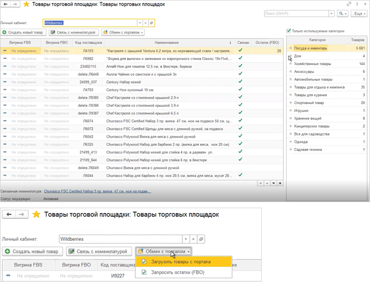Screen dimensions: 370x282
Task: Jump to the last row with the bottom-end arrow
Action: 280,183
